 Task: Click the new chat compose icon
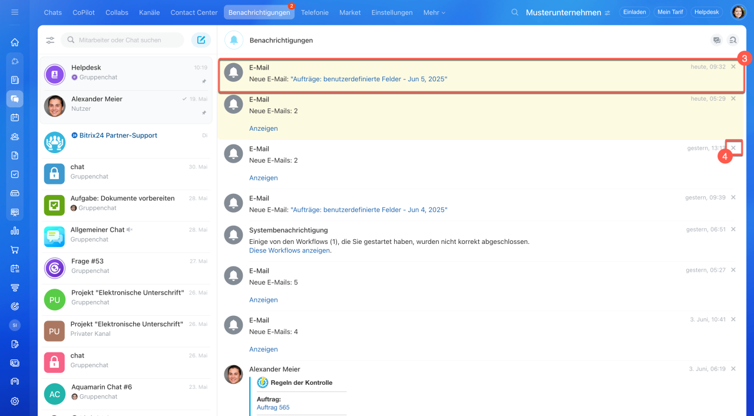click(x=201, y=40)
